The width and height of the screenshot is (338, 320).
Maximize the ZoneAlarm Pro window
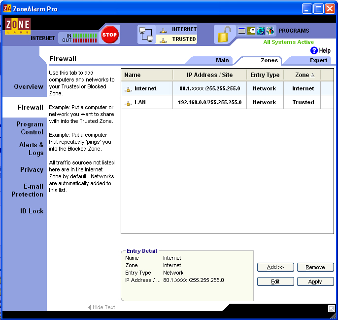point(318,9)
